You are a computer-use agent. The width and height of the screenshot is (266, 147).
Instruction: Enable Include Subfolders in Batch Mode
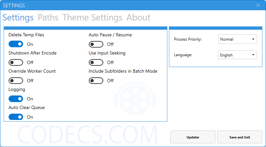pyautogui.click(x=96, y=81)
